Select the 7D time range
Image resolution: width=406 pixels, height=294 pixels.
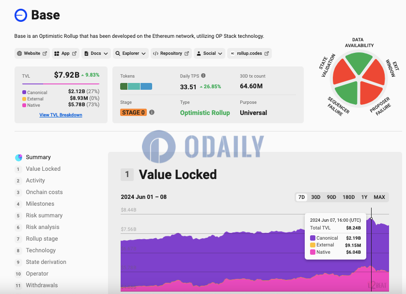pos(302,197)
